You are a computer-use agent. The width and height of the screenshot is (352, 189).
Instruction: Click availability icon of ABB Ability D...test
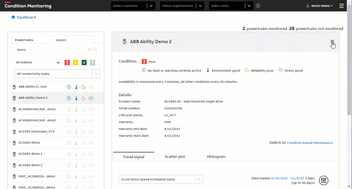pyautogui.click(x=69, y=87)
